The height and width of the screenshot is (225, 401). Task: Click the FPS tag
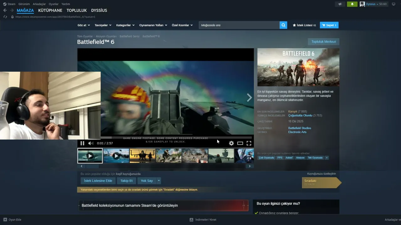[x=280, y=158]
